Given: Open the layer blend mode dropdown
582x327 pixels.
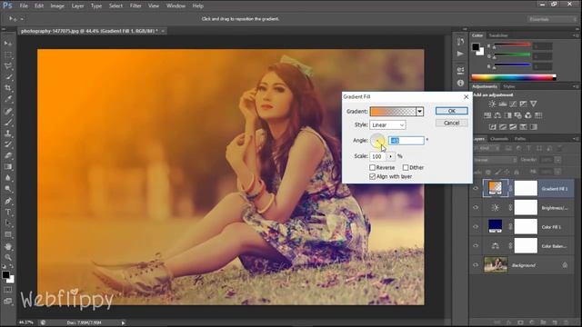Looking at the screenshot, I should (x=495, y=160).
